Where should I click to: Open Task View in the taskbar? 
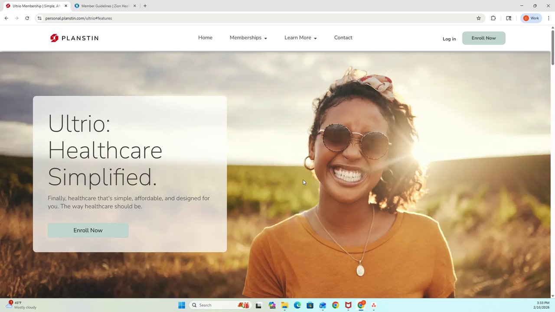(x=258, y=305)
